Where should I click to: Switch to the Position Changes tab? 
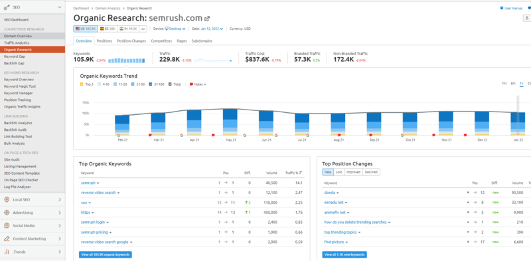131,41
